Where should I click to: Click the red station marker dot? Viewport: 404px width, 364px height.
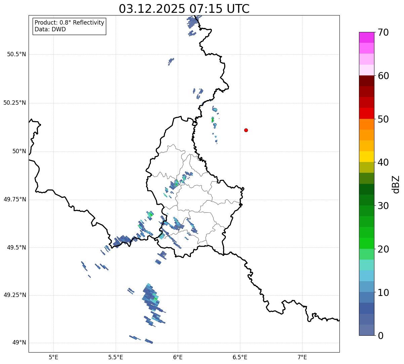[246, 130]
